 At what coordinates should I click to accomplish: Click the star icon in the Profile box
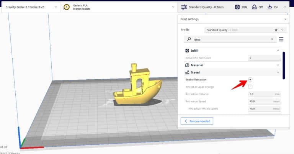276,30
